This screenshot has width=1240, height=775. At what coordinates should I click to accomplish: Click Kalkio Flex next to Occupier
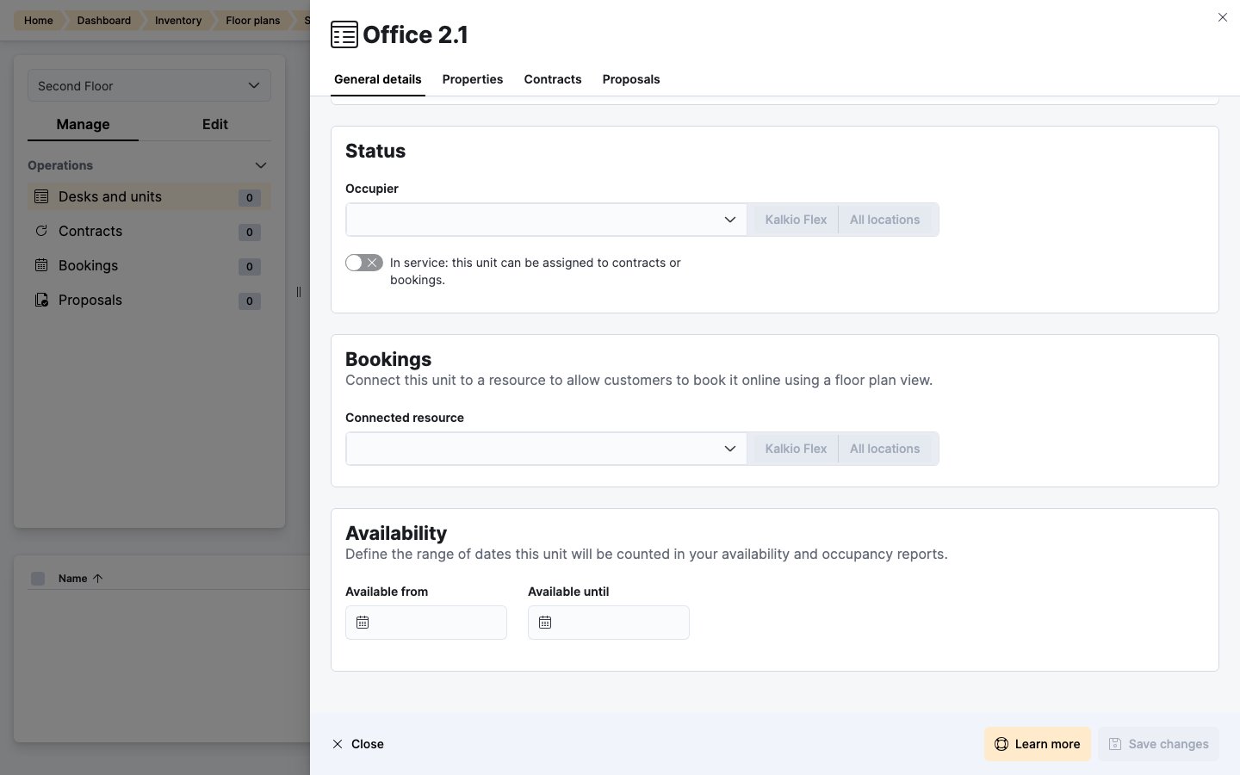coord(796,220)
